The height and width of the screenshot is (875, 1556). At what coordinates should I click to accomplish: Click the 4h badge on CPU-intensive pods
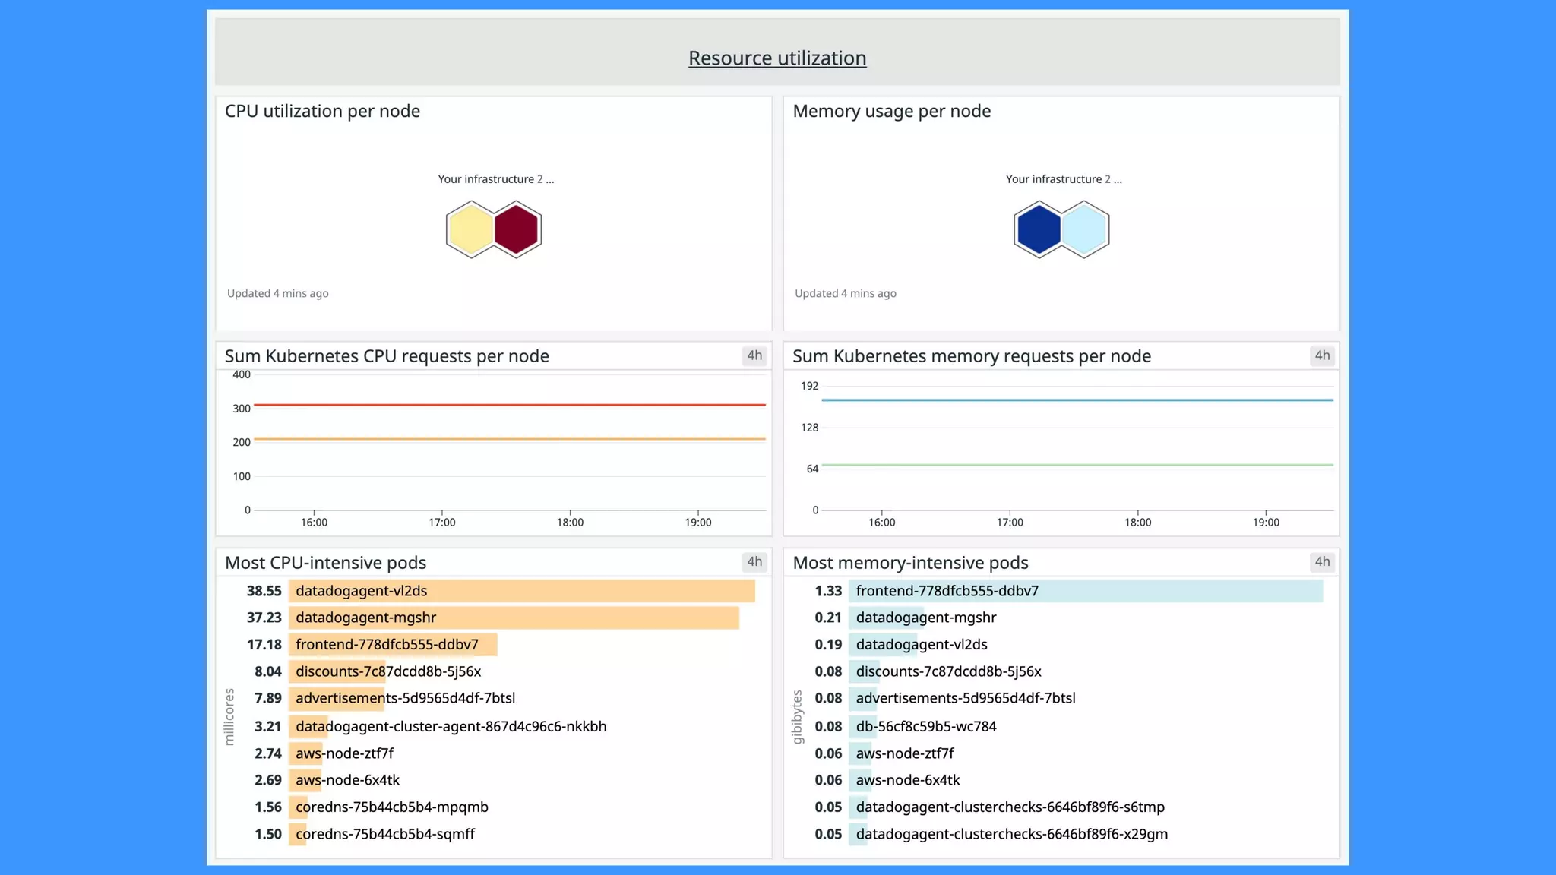[754, 562]
